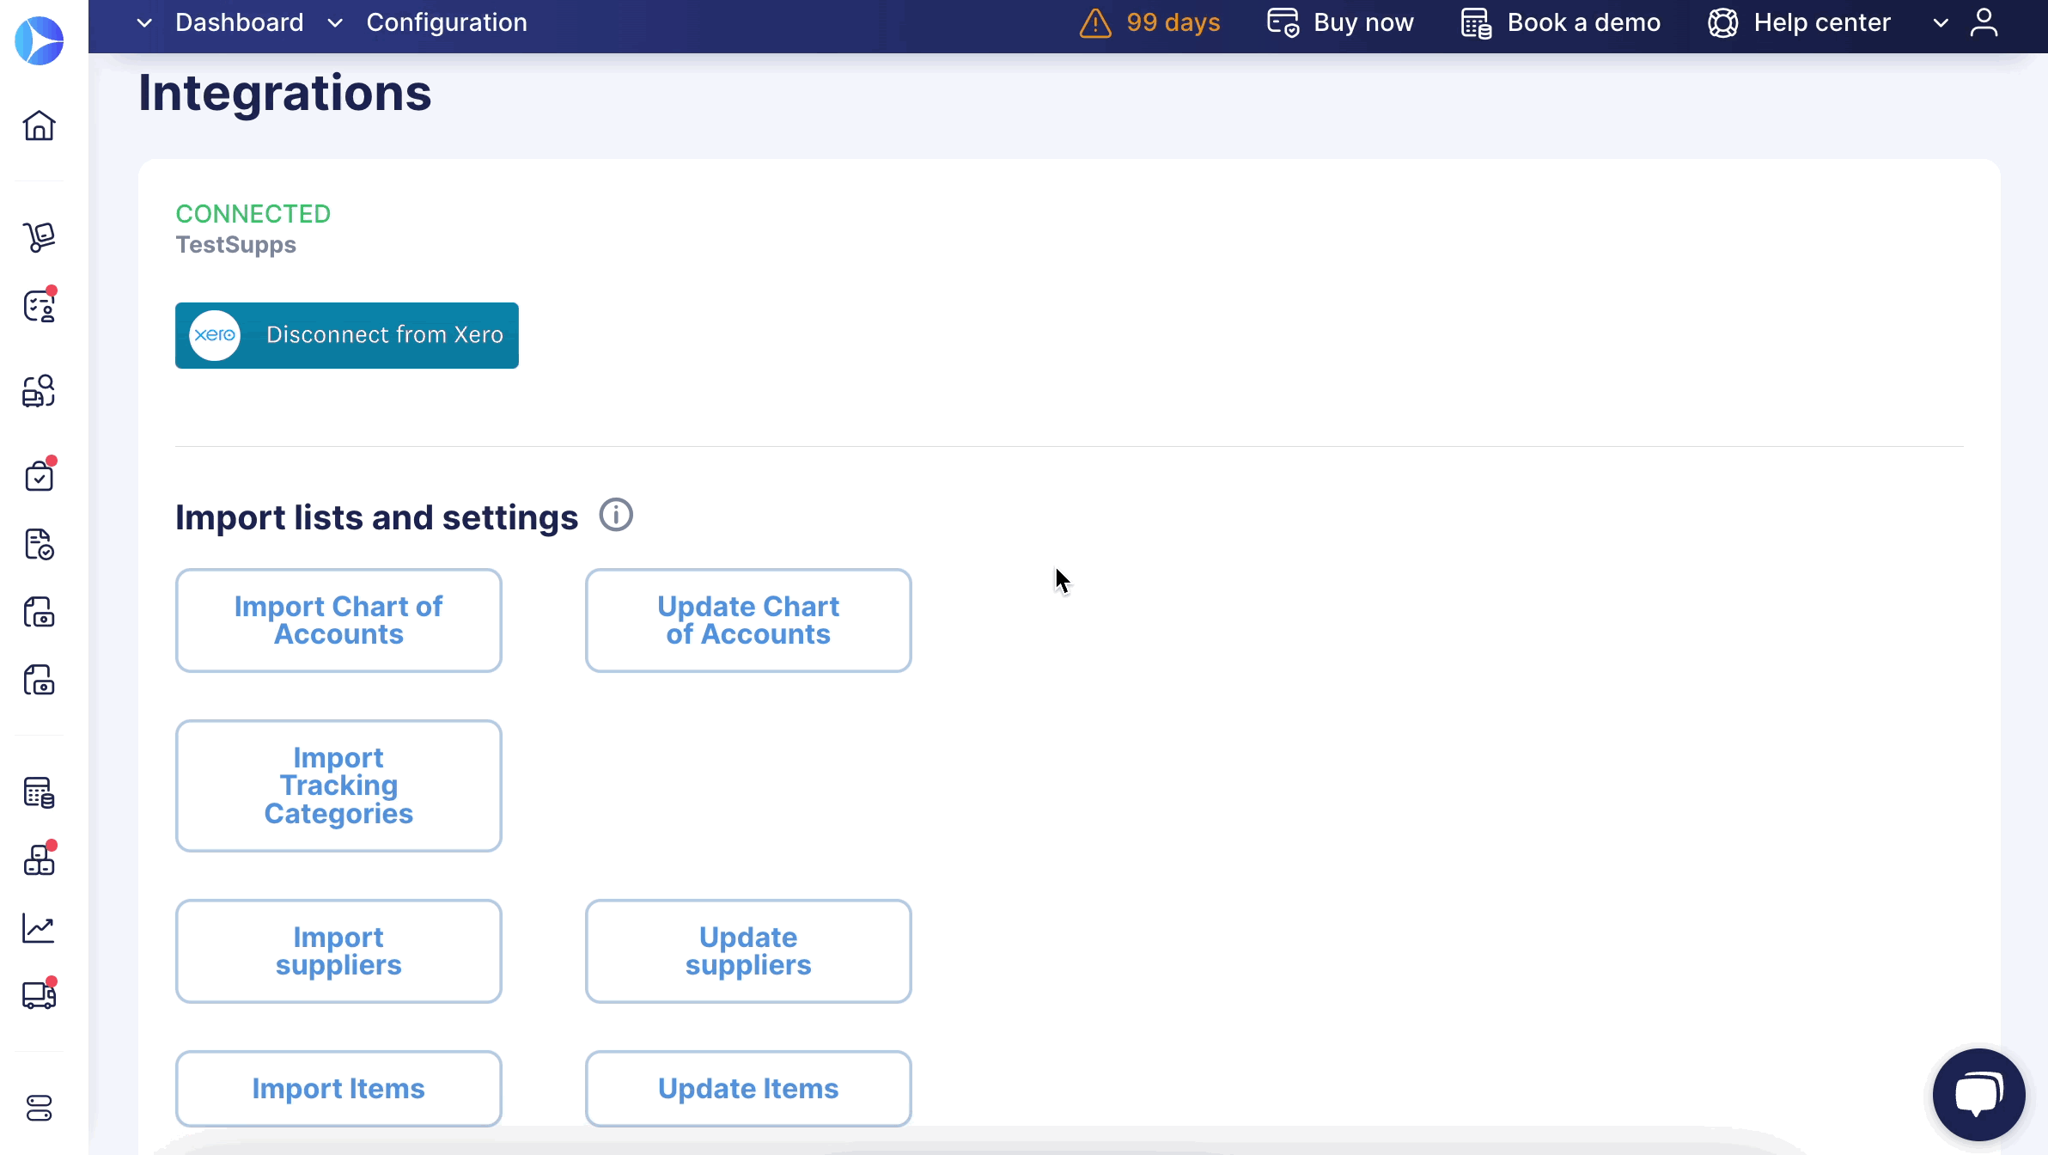Open the line chart reports icon
Screen dimensions: 2048x1155
point(39,928)
